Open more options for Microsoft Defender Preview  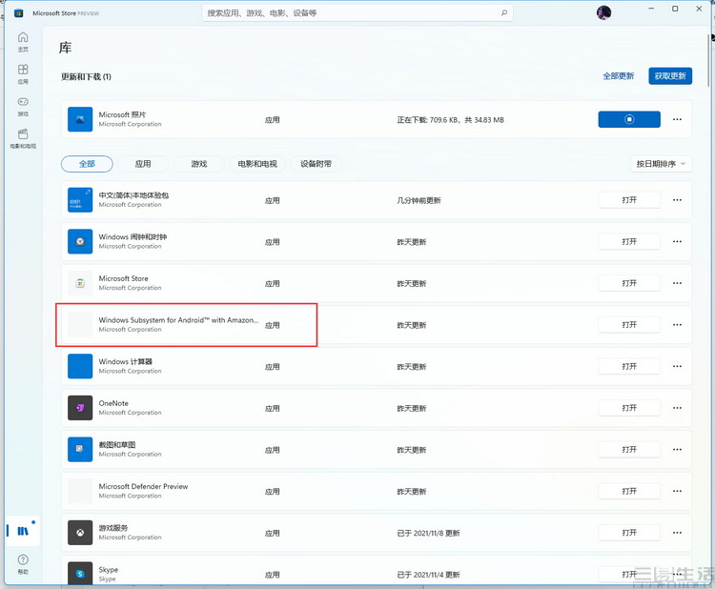tap(677, 491)
